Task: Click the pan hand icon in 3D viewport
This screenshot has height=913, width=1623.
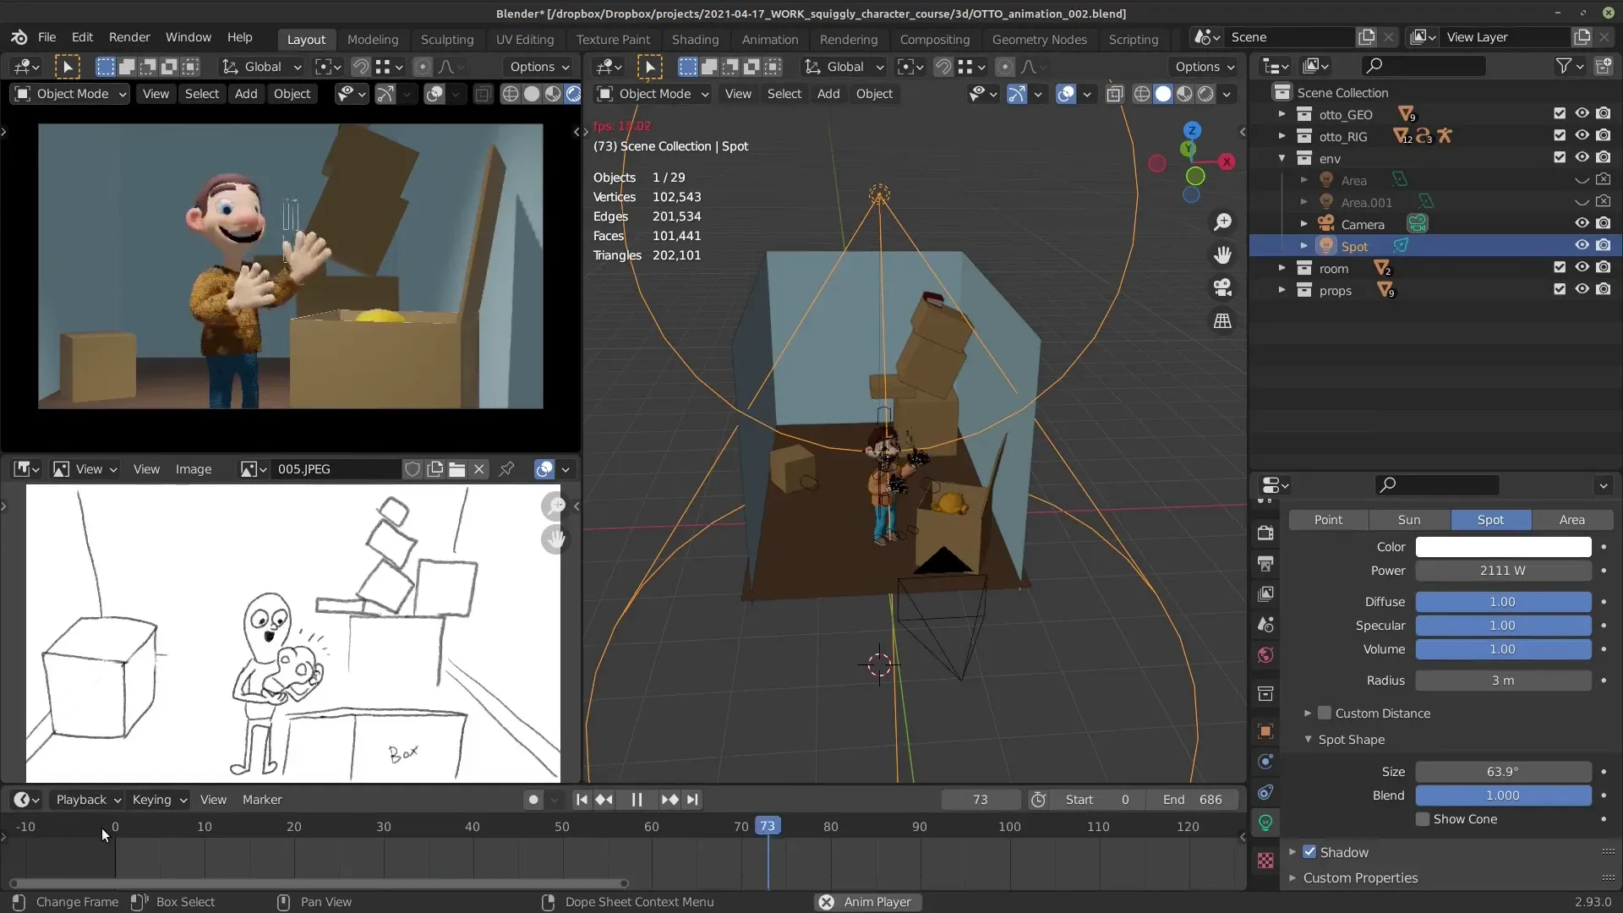Action: tap(1222, 255)
